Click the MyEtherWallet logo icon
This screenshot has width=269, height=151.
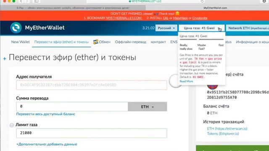[16, 28]
